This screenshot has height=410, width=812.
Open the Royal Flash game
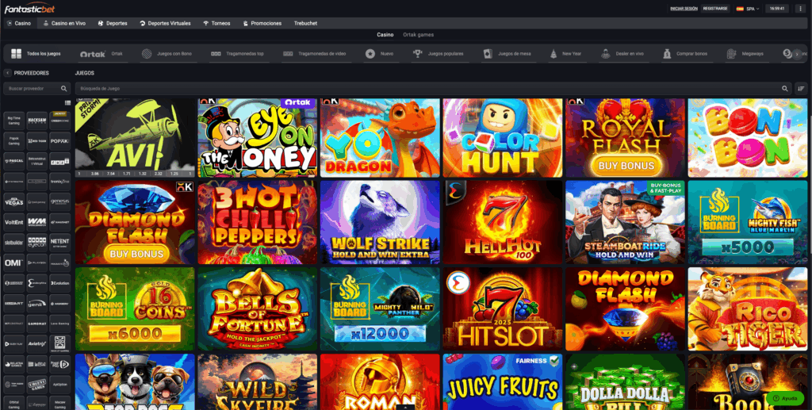(x=625, y=138)
